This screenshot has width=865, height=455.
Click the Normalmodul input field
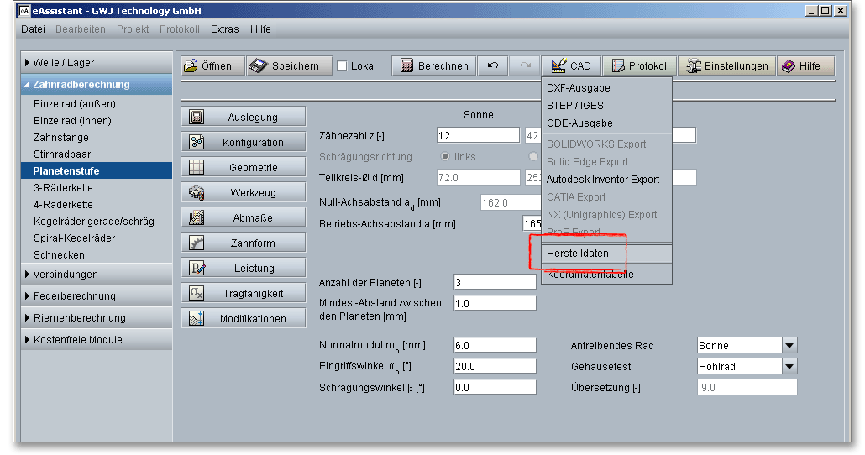(494, 346)
